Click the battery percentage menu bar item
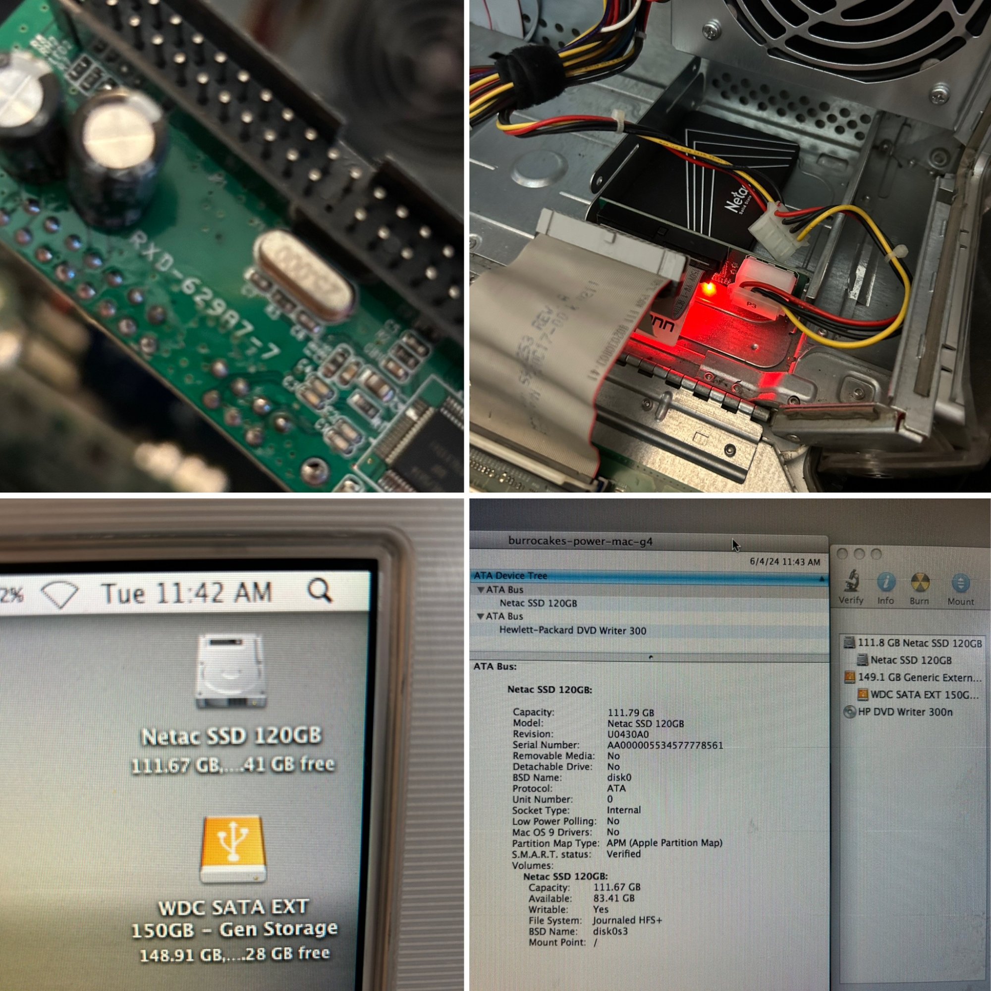991x991 pixels. tap(11, 595)
